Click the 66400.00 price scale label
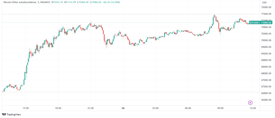 (x=266, y=100)
